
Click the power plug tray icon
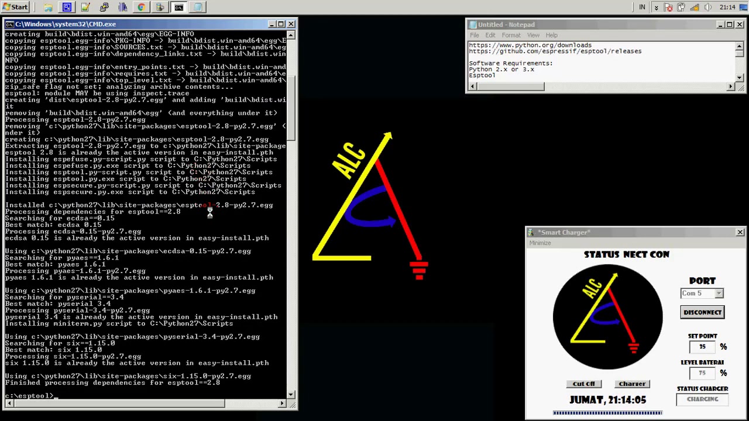[682, 7]
